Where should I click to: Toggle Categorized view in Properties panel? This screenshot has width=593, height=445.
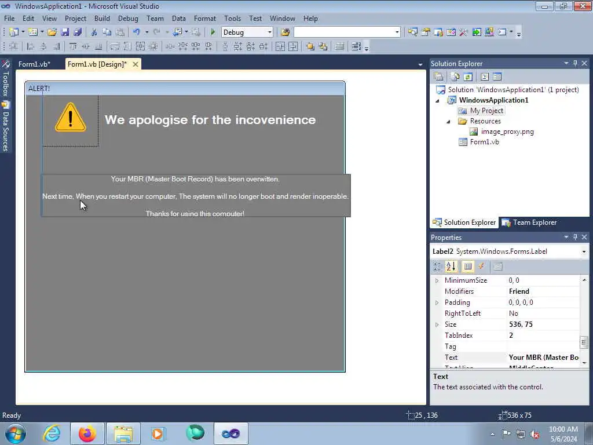pos(437,267)
